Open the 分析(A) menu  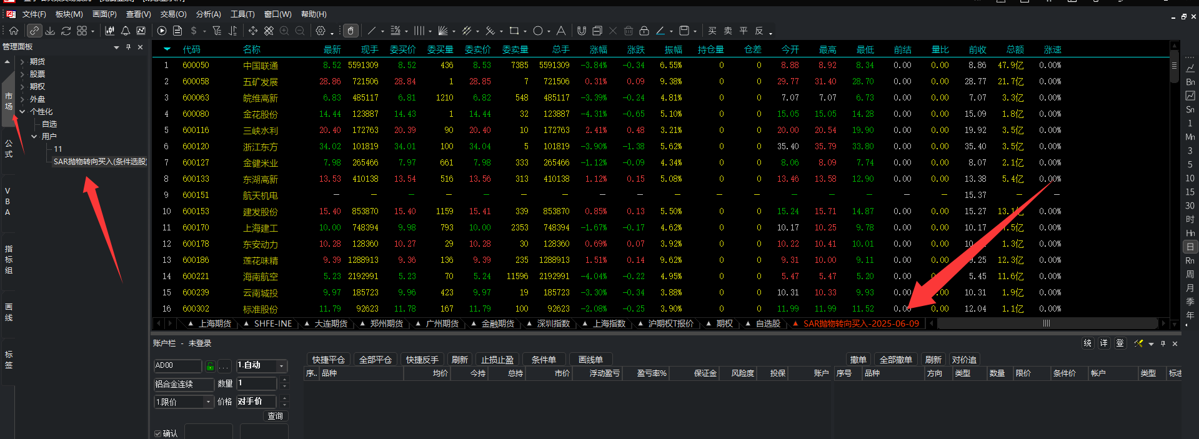(x=209, y=14)
